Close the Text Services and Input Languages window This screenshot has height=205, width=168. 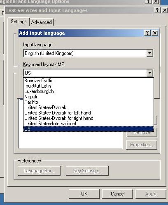coord(165,10)
